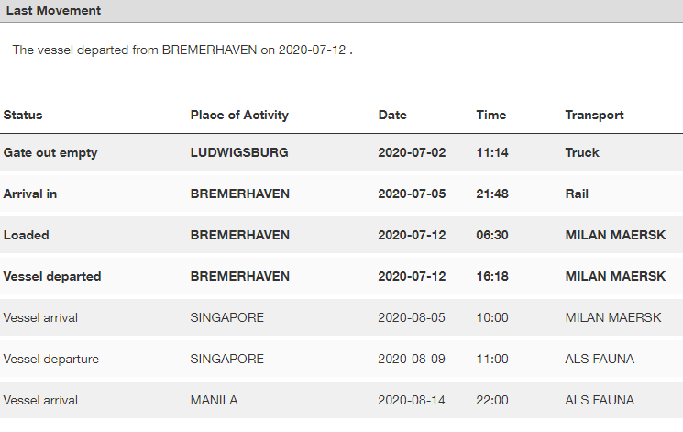The height and width of the screenshot is (432, 683).
Task: Select the Arrival in status row
Action: point(341,194)
